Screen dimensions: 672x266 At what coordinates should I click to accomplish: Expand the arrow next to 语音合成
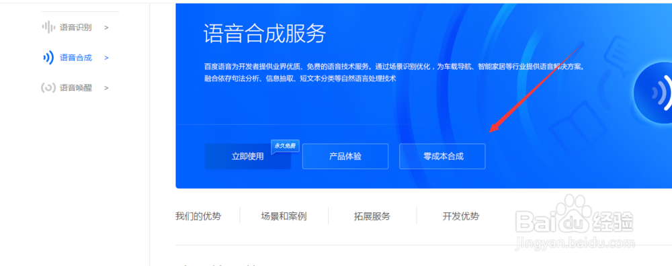tap(106, 58)
